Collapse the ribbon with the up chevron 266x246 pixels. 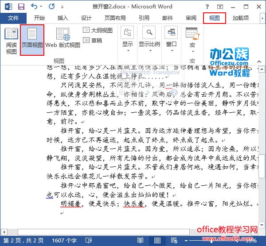click(x=259, y=61)
